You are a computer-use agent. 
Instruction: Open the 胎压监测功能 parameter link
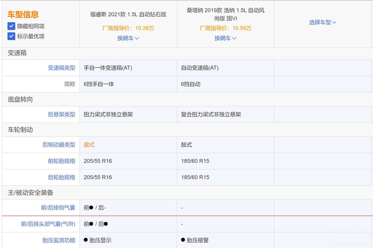point(59,240)
